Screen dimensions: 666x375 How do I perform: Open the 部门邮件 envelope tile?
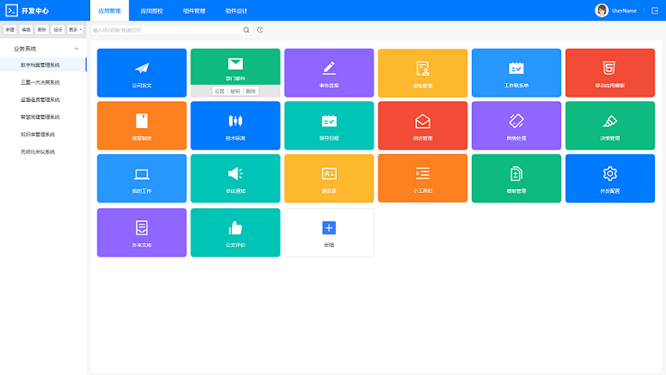pyautogui.click(x=235, y=67)
